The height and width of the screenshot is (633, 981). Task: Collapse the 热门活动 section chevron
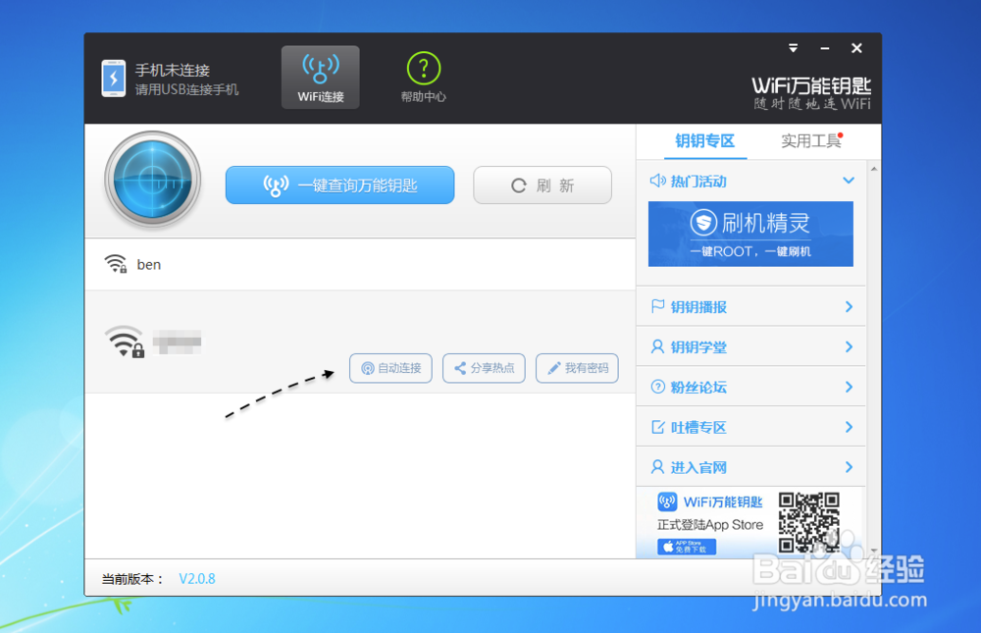[849, 181]
